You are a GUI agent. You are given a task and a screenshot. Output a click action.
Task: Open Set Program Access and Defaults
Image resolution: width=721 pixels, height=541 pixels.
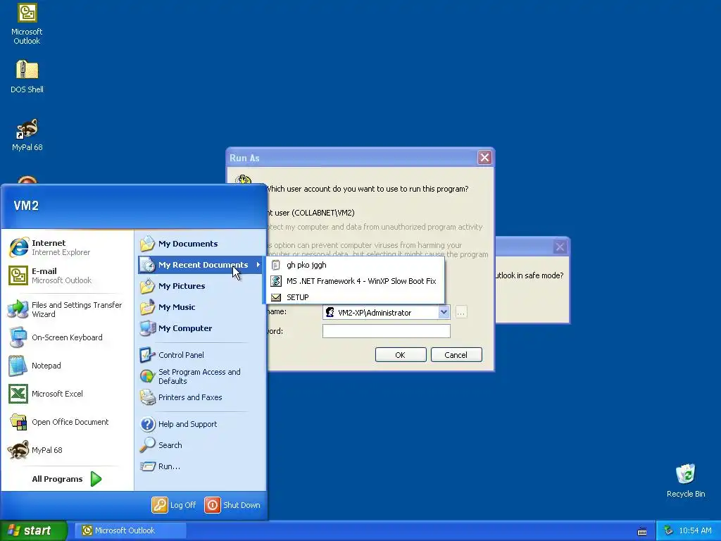201,376
